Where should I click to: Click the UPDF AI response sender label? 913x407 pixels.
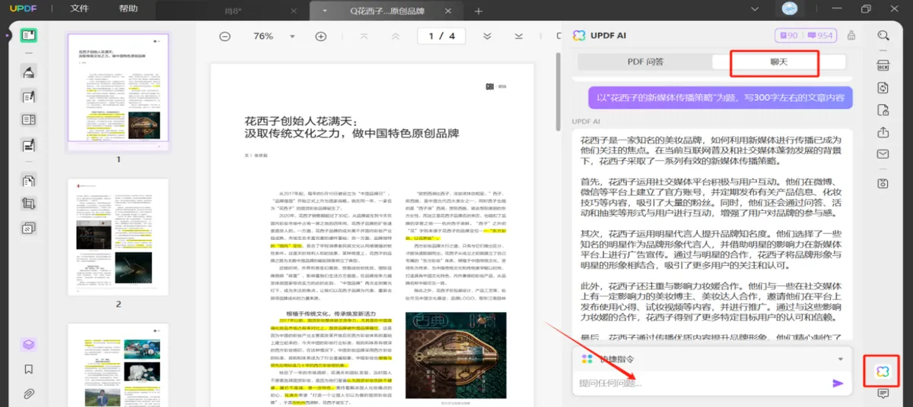point(586,121)
